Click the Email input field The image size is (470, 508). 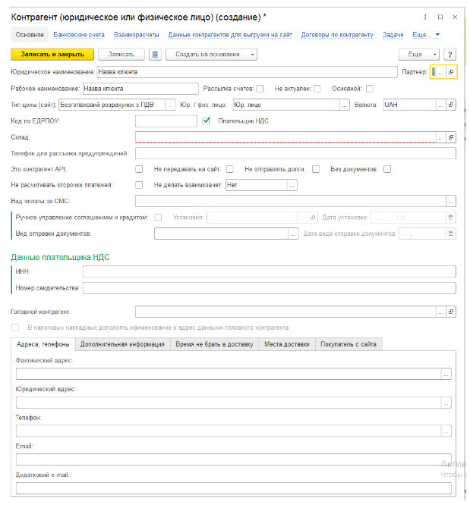point(233,459)
